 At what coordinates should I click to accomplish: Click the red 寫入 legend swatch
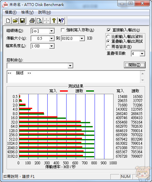(64, 91)
